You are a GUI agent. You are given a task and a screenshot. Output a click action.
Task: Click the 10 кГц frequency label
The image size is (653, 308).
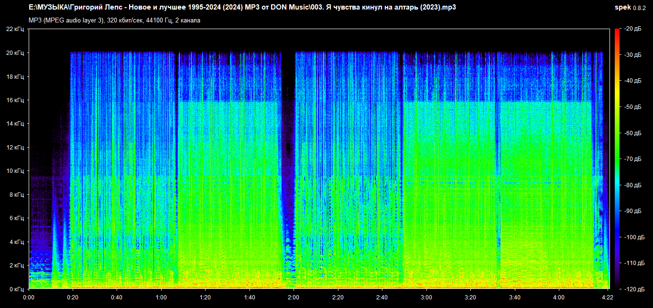point(16,171)
